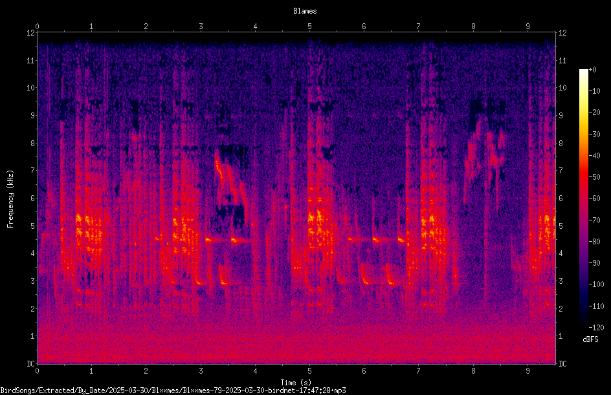This screenshot has height=395, width=611.
Task: Click the bright 5 kHz song burst at 1 second
Action: (89, 233)
